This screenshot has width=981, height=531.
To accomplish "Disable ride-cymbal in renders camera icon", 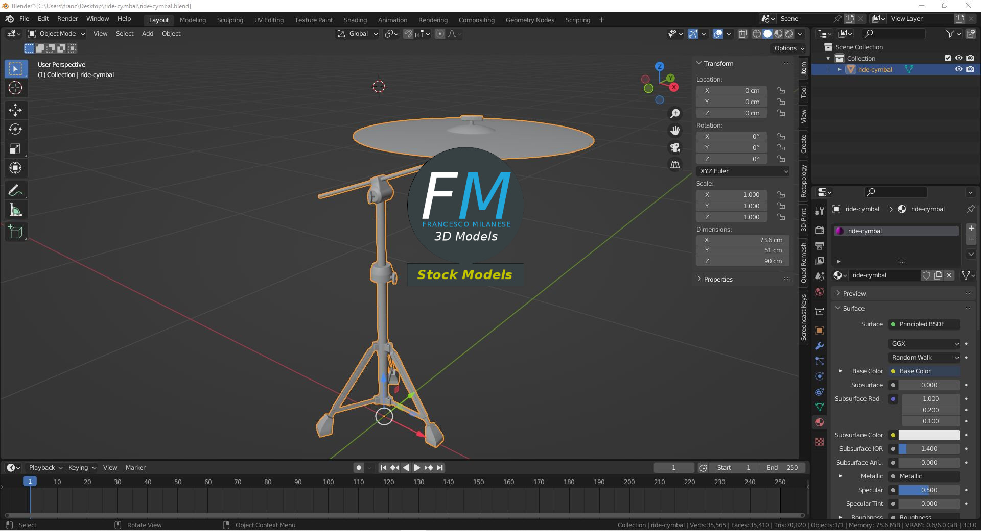I will pos(970,69).
